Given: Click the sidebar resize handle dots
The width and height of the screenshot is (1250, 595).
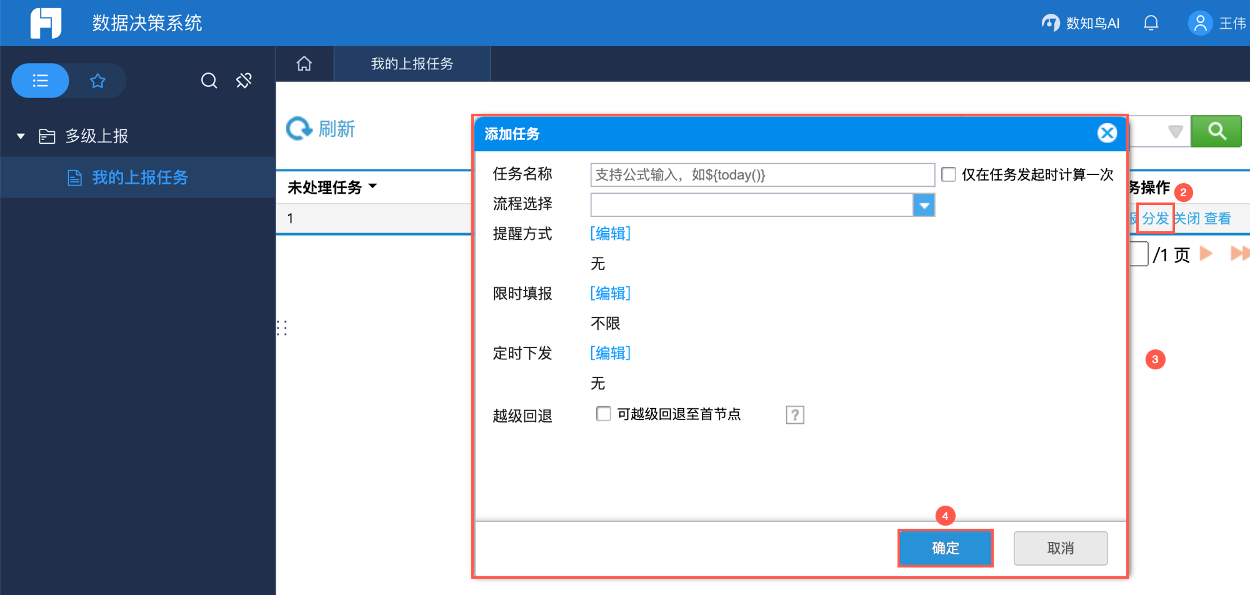Looking at the screenshot, I should (x=282, y=328).
